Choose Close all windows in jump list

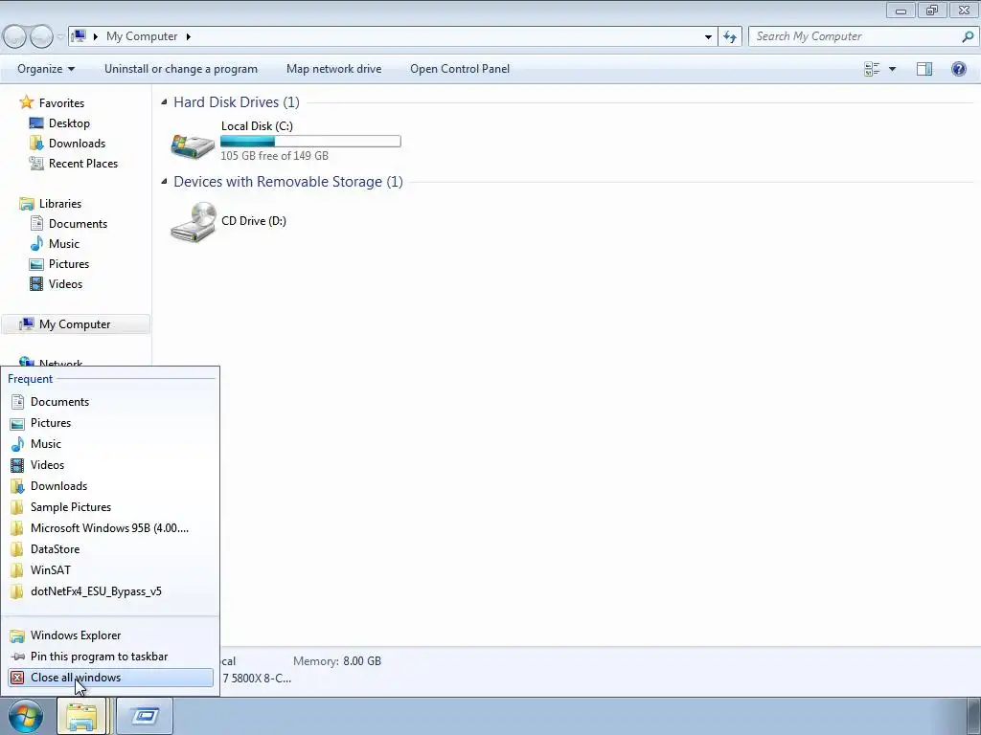(110, 678)
